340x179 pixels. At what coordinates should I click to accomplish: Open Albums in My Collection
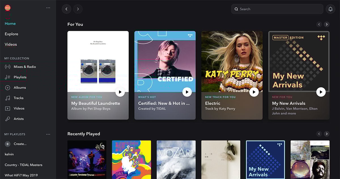click(x=20, y=88)
